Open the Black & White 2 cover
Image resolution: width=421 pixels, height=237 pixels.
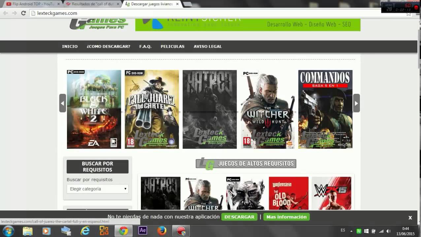coord(94,109)
